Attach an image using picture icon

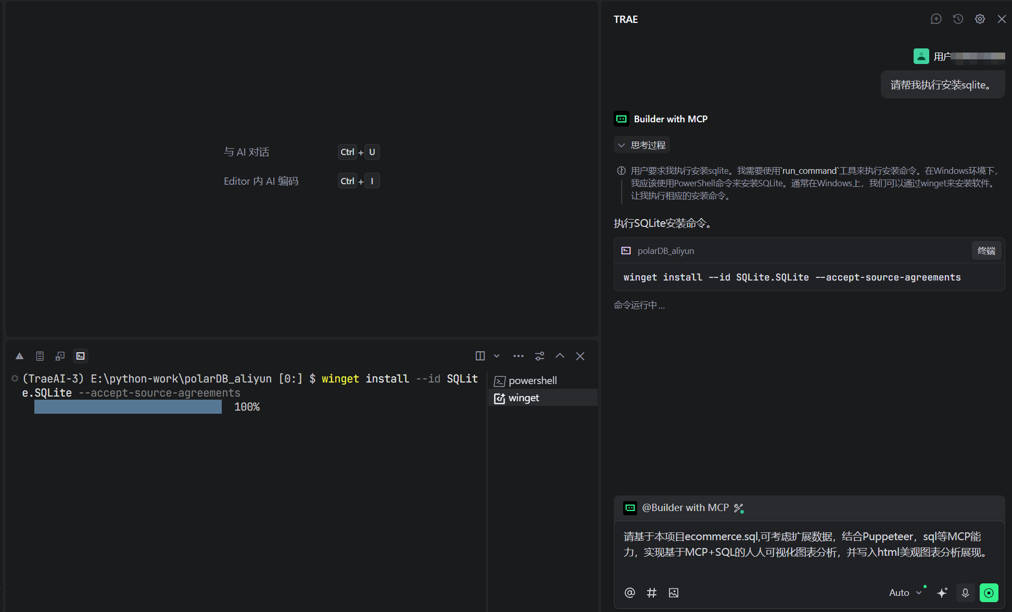click(674, 593)
